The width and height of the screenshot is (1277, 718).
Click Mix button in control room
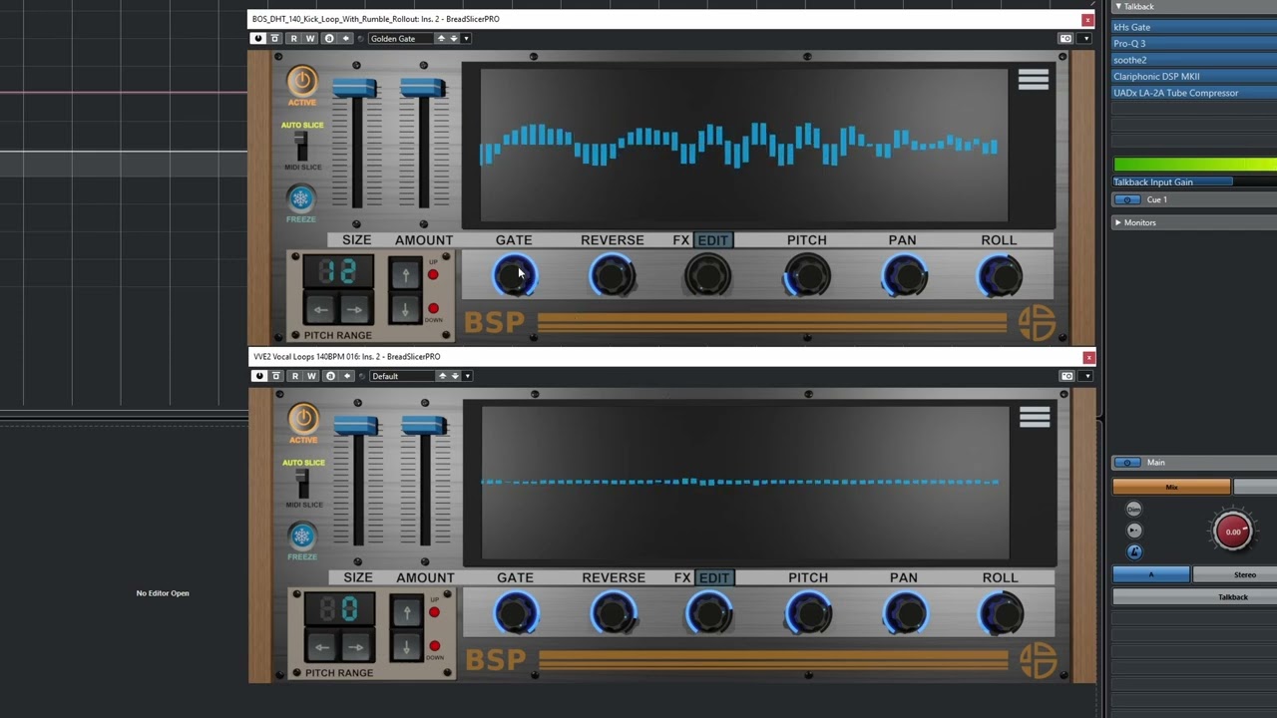1171,487
